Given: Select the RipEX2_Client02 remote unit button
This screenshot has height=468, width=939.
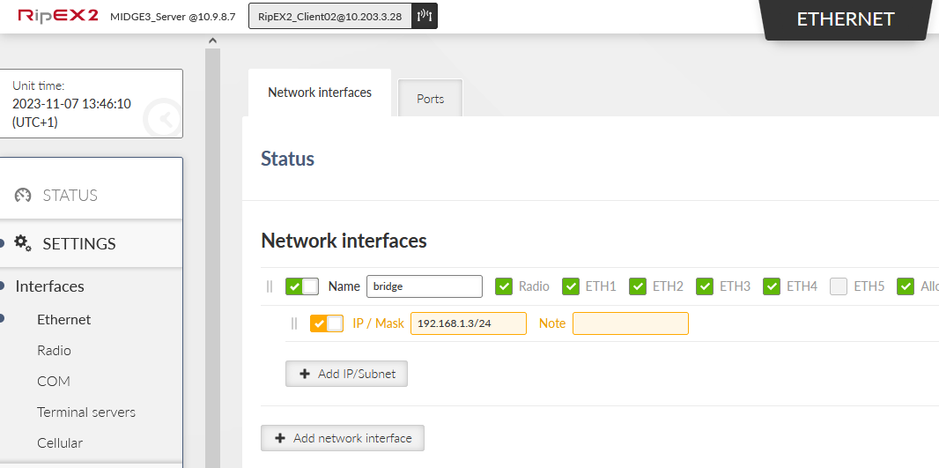Looking at the screenshot, I should pyautogui.click(x=330, y=16).
